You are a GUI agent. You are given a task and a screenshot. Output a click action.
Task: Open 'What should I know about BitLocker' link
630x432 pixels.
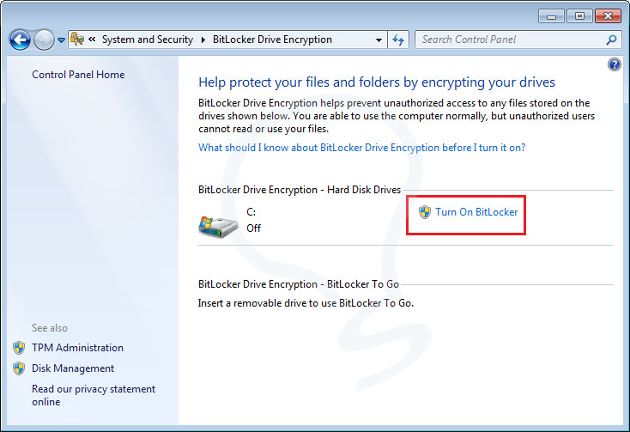[361, 148]
